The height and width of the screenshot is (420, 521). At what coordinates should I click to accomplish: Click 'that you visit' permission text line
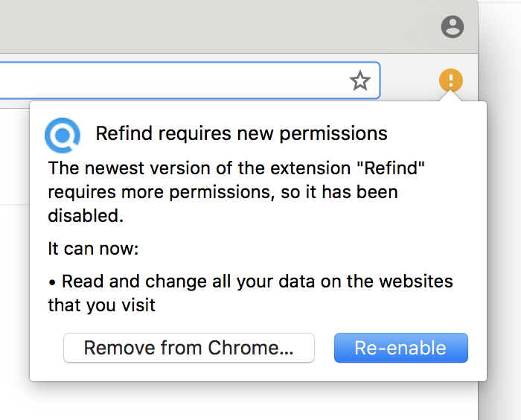click(x=102, y=305)
